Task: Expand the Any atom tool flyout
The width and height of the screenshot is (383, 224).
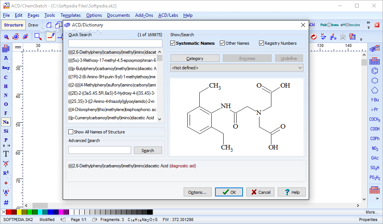Action: [9, 72]
